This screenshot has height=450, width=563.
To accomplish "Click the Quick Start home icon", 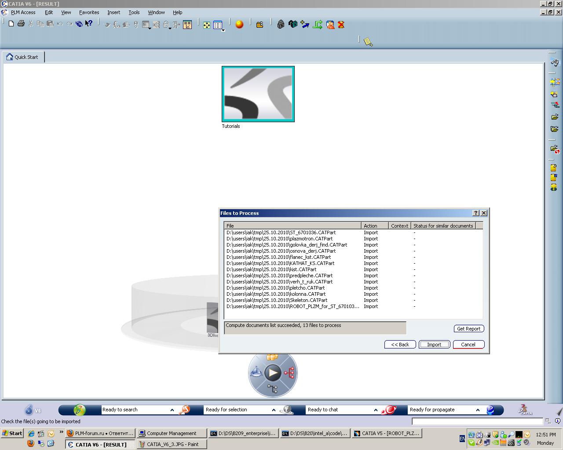I will [10, 57].
